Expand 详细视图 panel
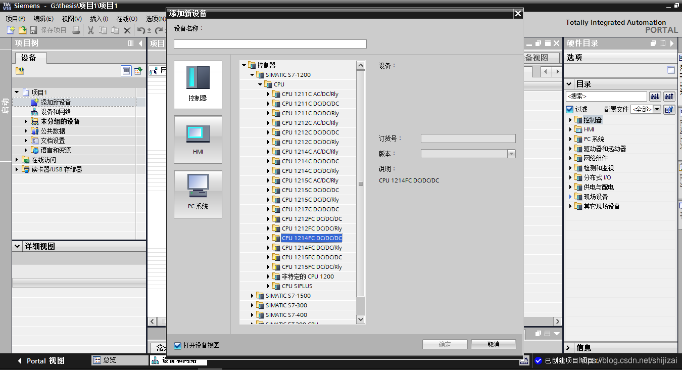 tap(17, 247)
